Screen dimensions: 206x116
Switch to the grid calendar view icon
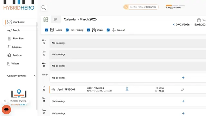click(x=46, y=19)
